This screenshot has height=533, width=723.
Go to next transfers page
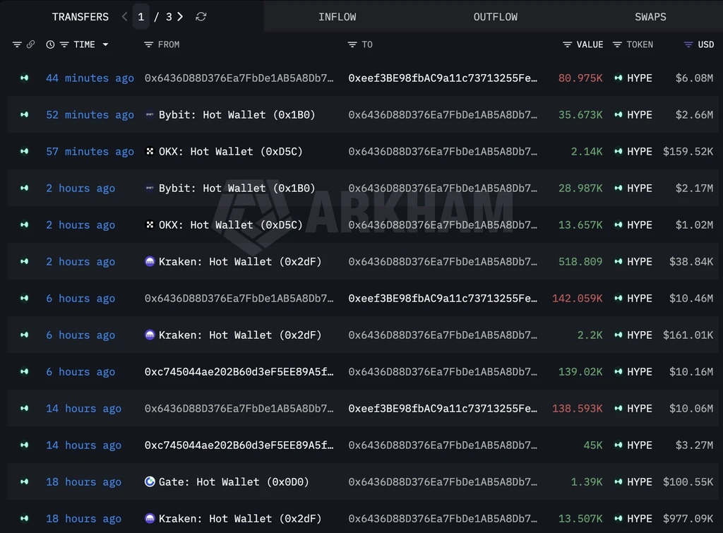(x=180, y=17)
